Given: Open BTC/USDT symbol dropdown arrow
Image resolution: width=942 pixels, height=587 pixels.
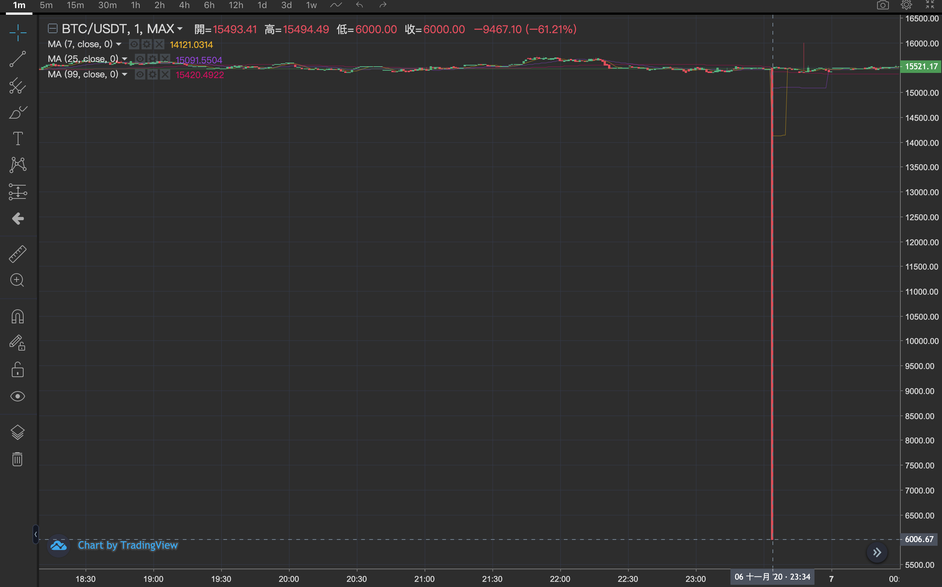Looking at the screenshot, I should (x=180, y=29).
